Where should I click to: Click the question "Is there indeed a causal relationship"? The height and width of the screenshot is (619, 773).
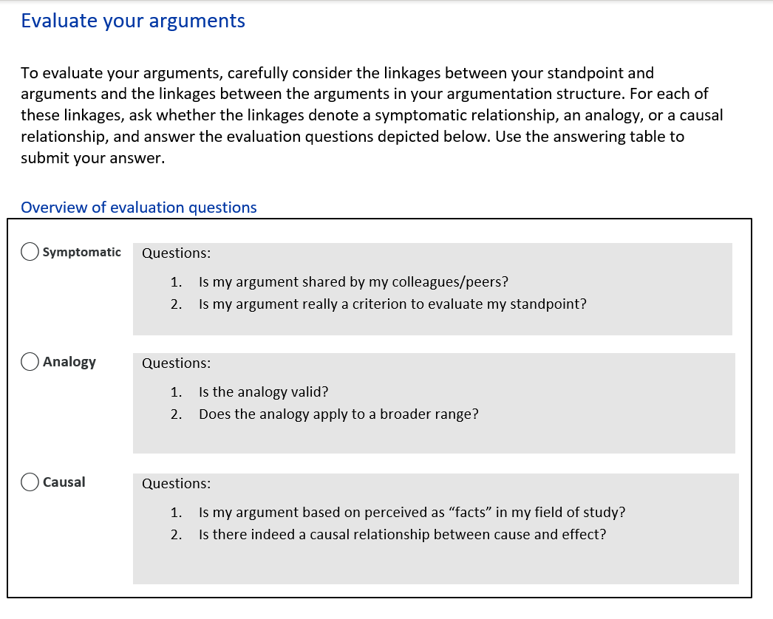(402, 535)
